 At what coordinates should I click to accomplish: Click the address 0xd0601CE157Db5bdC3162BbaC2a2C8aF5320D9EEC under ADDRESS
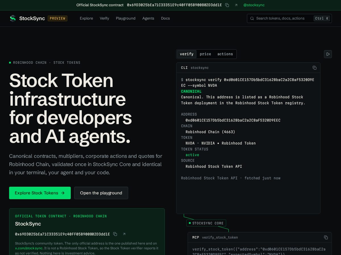[x=233, y=120]
